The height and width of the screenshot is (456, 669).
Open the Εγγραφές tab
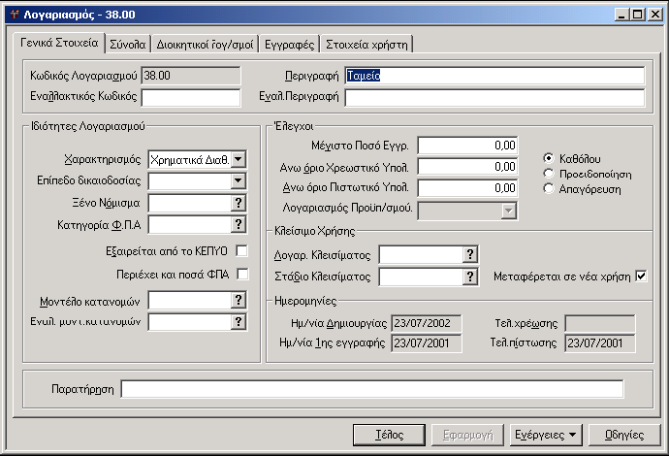289,45
